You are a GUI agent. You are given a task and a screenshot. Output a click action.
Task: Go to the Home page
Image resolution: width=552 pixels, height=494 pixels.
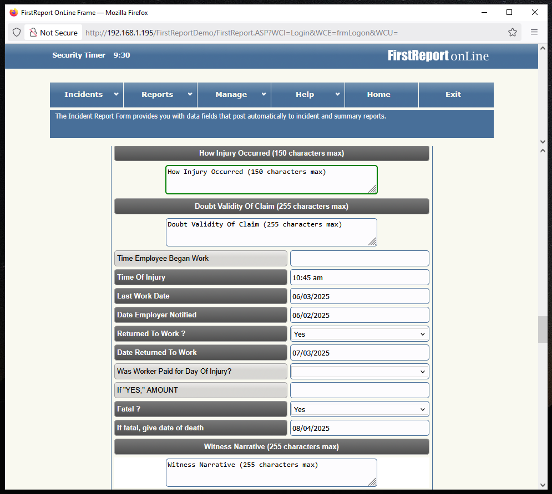(x=378, y=95)
